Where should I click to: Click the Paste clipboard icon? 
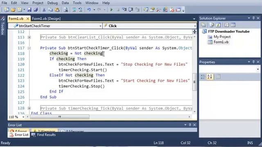tap(57, 10)
